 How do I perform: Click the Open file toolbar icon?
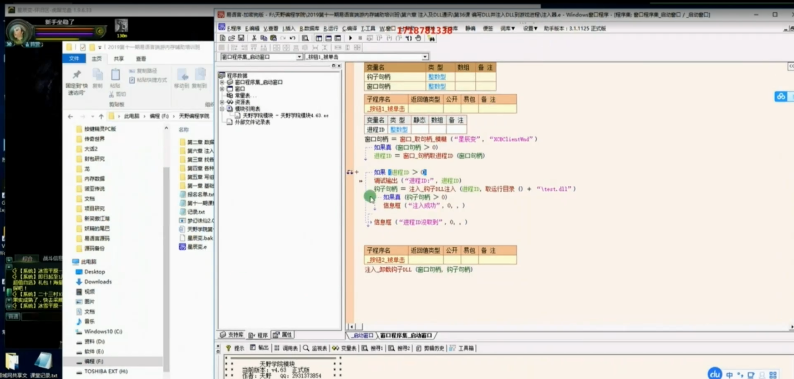(x=232, y=38)
